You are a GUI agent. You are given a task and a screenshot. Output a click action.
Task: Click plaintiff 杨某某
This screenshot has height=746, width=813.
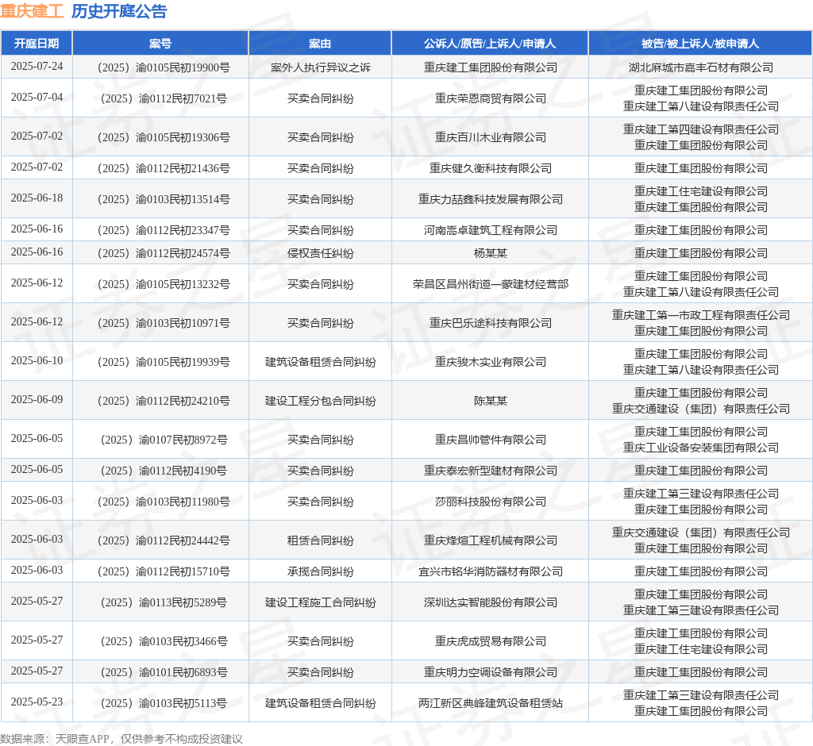click(x=491, y=253)
